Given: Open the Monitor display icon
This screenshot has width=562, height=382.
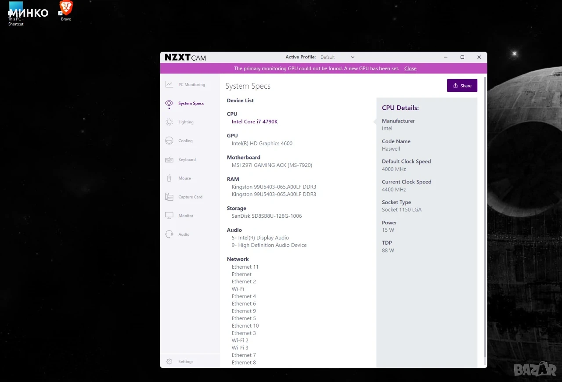Looking at the screenshot, I should coord(169,216).
